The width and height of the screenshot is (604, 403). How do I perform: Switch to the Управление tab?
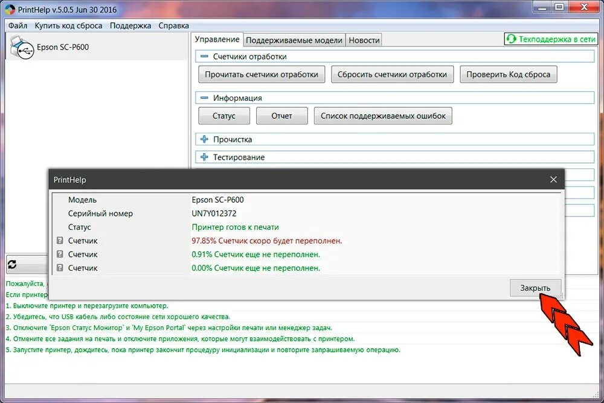(x=217, y=39)
